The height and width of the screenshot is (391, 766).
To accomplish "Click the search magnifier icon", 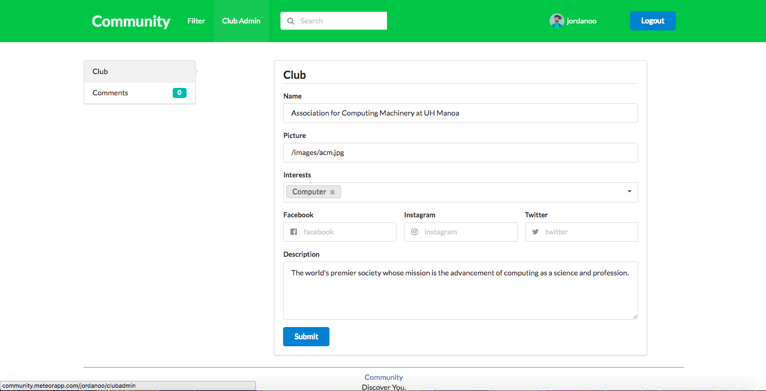I will pyautogui.click(x=291, y=21).
